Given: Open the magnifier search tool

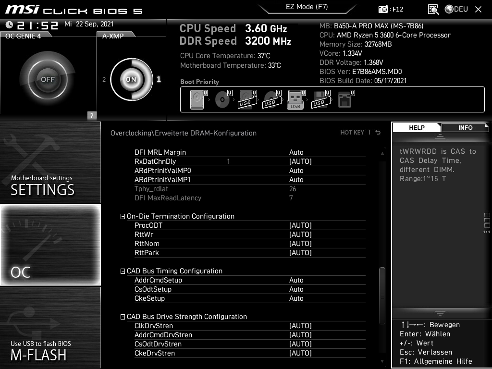Looking at the screenshot, I should tap(432, 9).
